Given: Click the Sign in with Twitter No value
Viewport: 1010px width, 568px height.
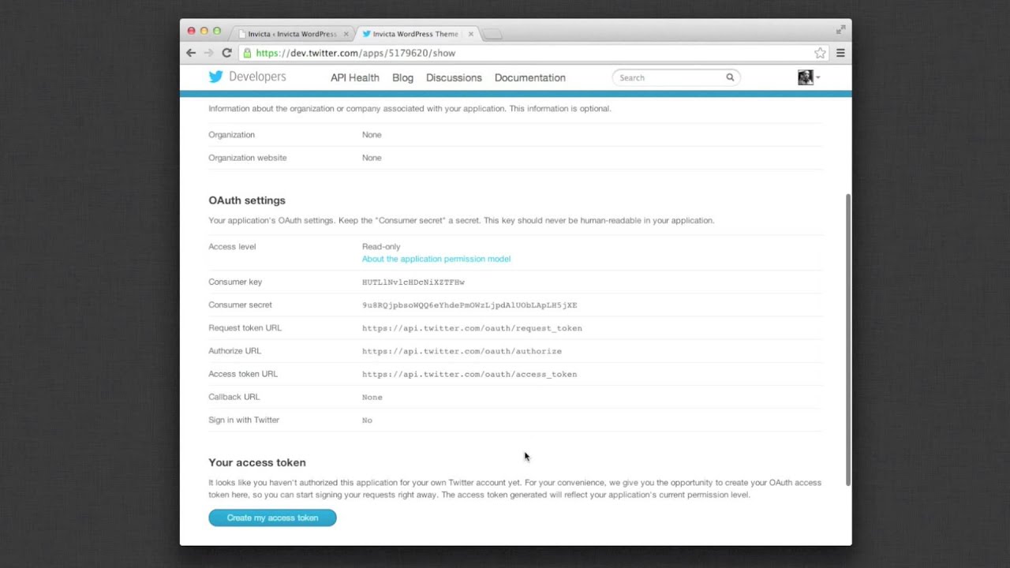Looking at the screenshot, I should point(367,420).
